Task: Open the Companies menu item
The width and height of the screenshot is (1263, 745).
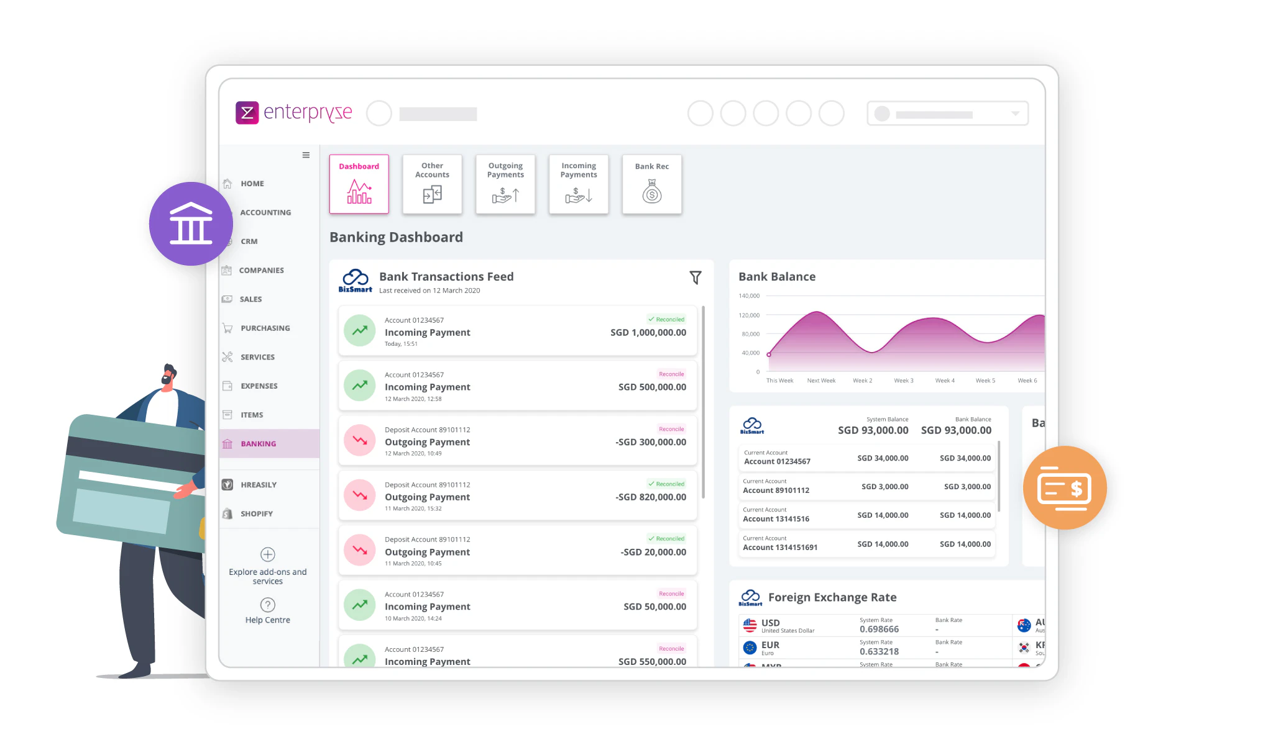Action: click(262, 270)
